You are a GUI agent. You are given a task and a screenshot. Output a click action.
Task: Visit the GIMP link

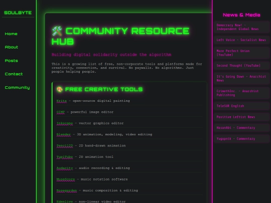pyautogui.click(x=61, y=112)
